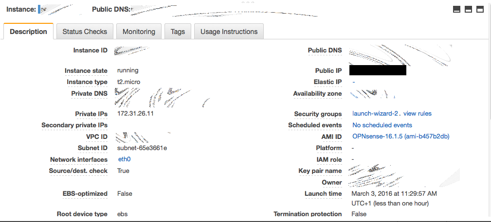Open the No scheduled events link
491x222 pixels.
click(x=382, y=125)
